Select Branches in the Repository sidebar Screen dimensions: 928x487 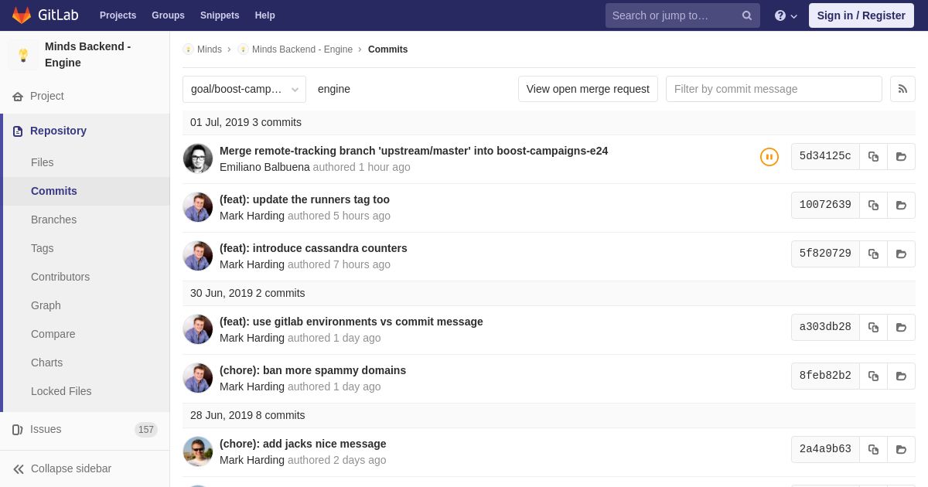(53, 220)
